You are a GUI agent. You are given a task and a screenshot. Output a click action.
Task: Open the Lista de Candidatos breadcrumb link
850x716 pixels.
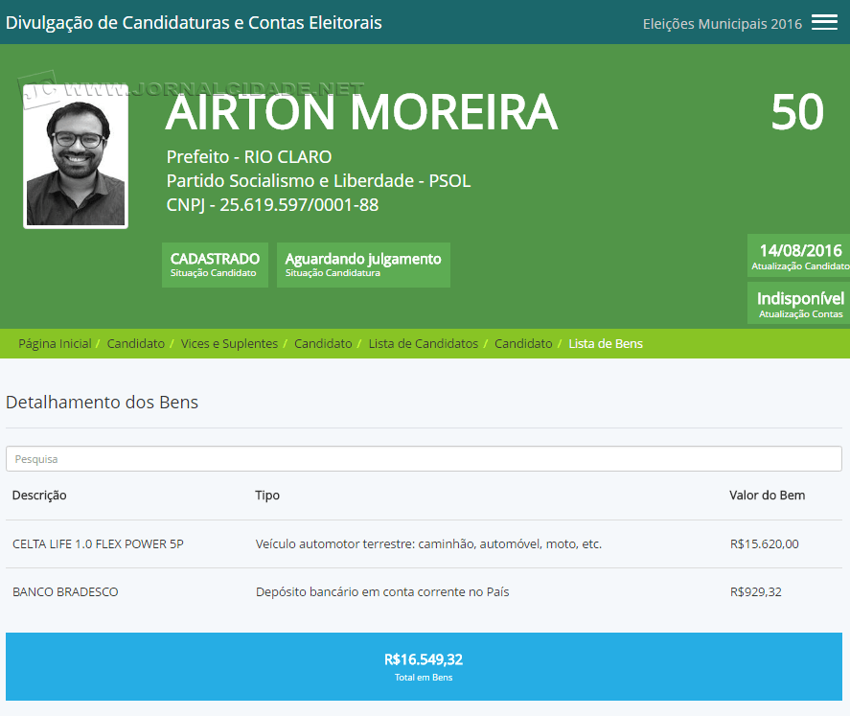point(423,343)
